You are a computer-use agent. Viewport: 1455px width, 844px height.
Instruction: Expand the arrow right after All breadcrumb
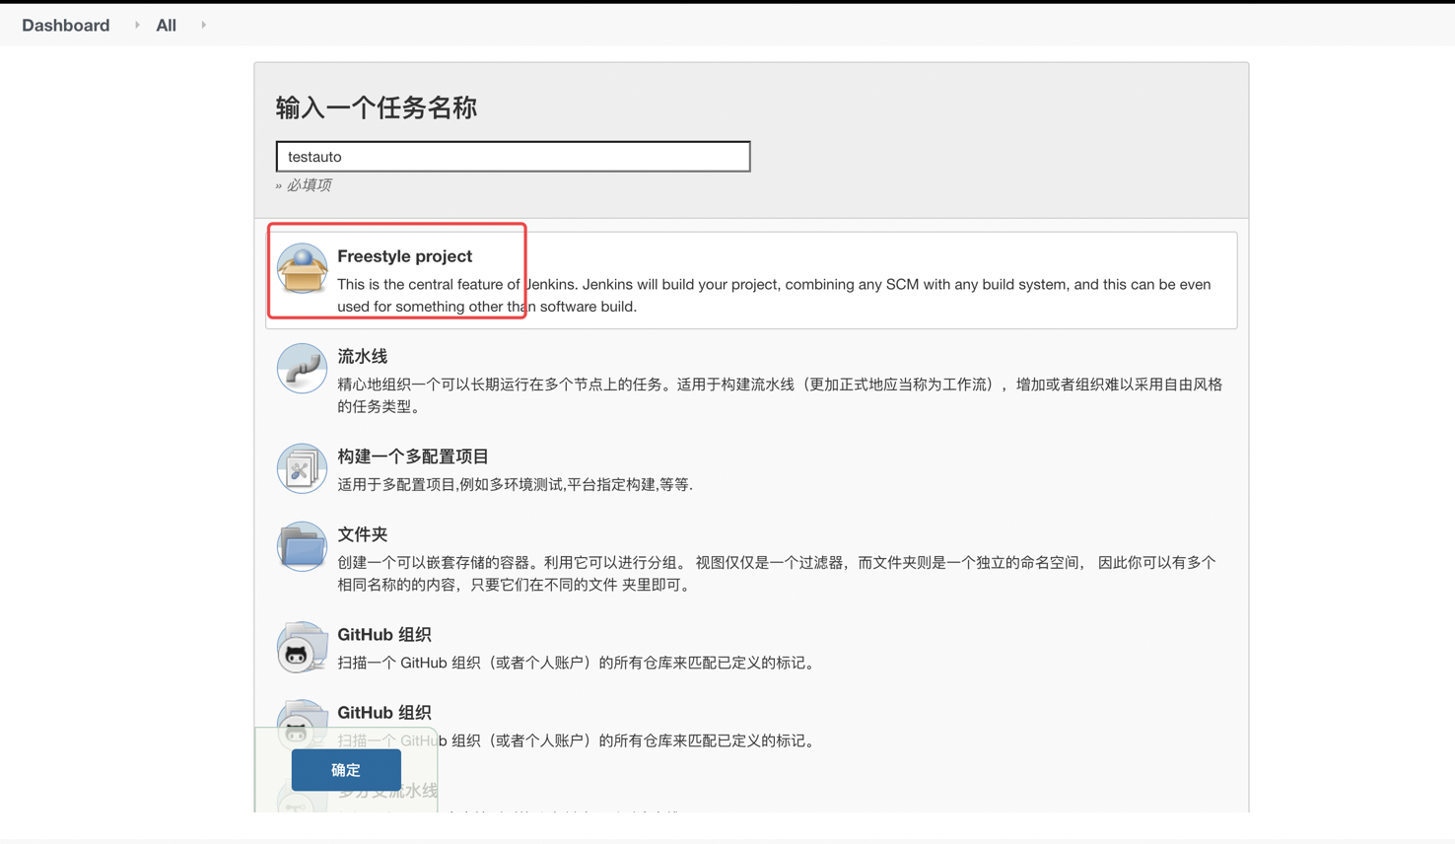[204, 26]
